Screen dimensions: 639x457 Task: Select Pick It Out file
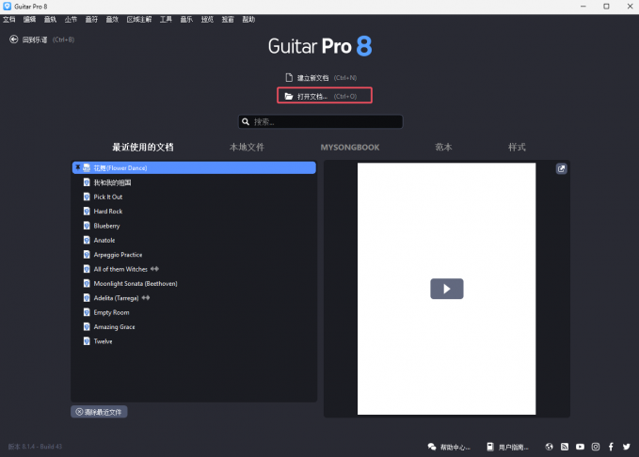pyautogui.click(x=194, y=197)
